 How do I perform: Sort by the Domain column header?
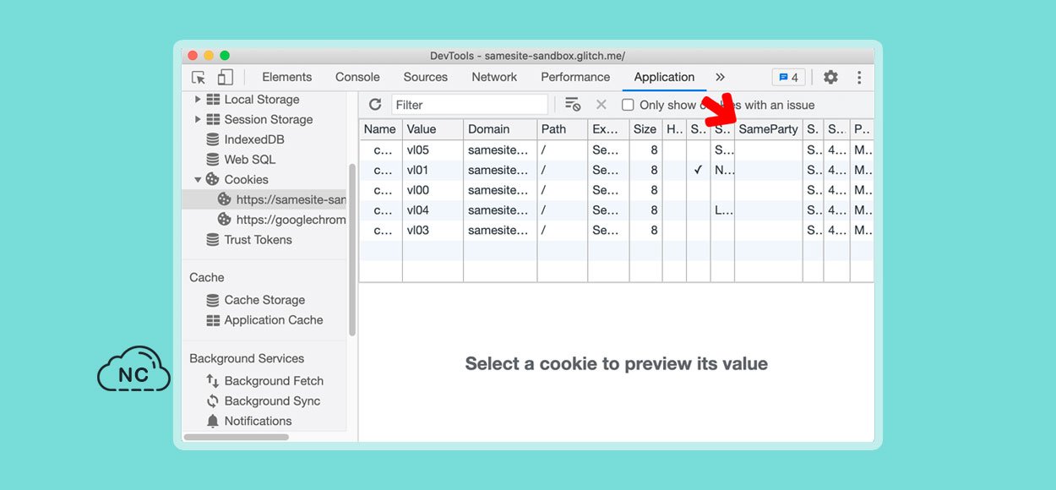point(500,129)
